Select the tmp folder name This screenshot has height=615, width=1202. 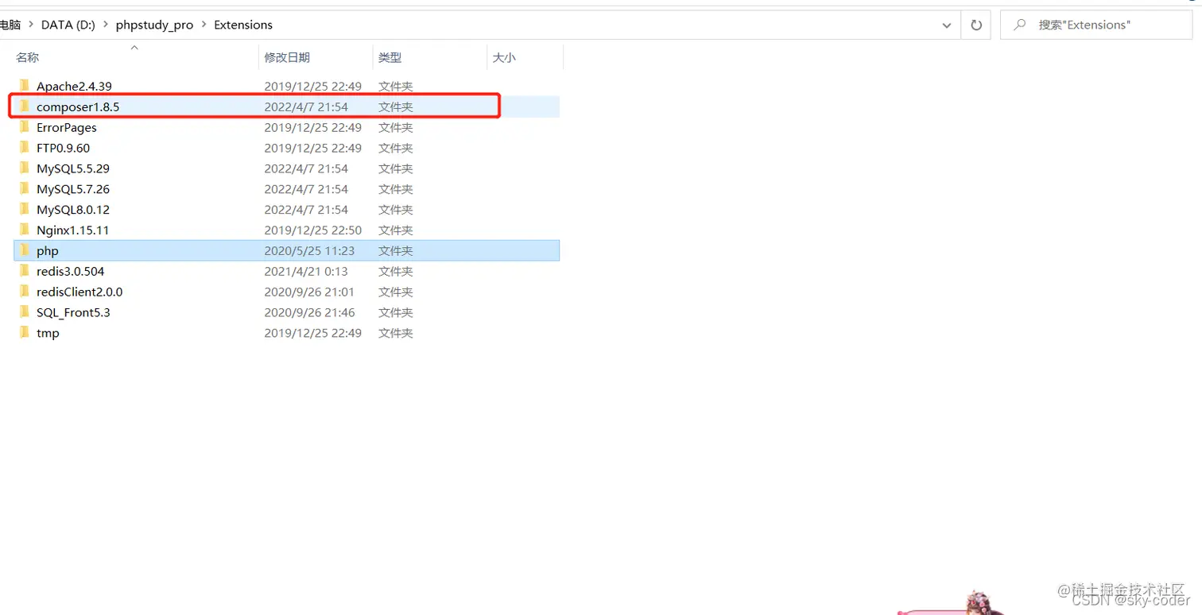tap(48, 333)
